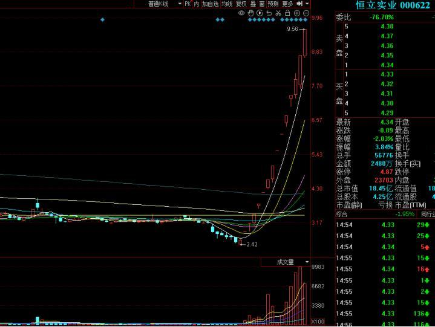Expand the dropdown arrow after jump-to-end icon
This screenshot has width=435, height=327.
pos(306,4)
